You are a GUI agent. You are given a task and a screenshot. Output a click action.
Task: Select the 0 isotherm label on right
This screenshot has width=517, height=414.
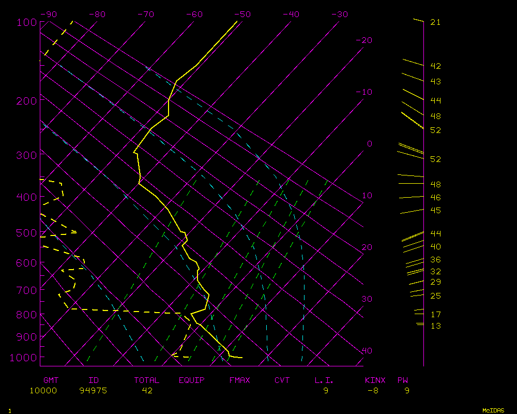369,143
